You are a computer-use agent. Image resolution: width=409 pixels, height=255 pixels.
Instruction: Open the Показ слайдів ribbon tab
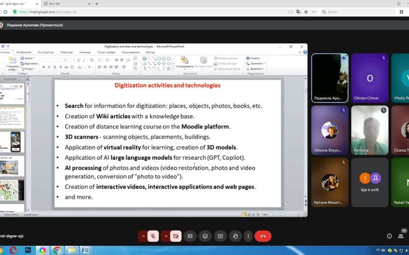click(x=106, y=53)
